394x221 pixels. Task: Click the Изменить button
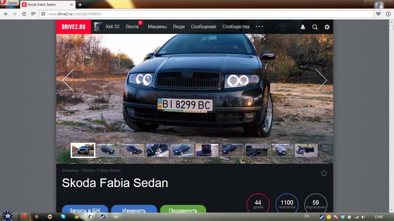click(134, 210)
